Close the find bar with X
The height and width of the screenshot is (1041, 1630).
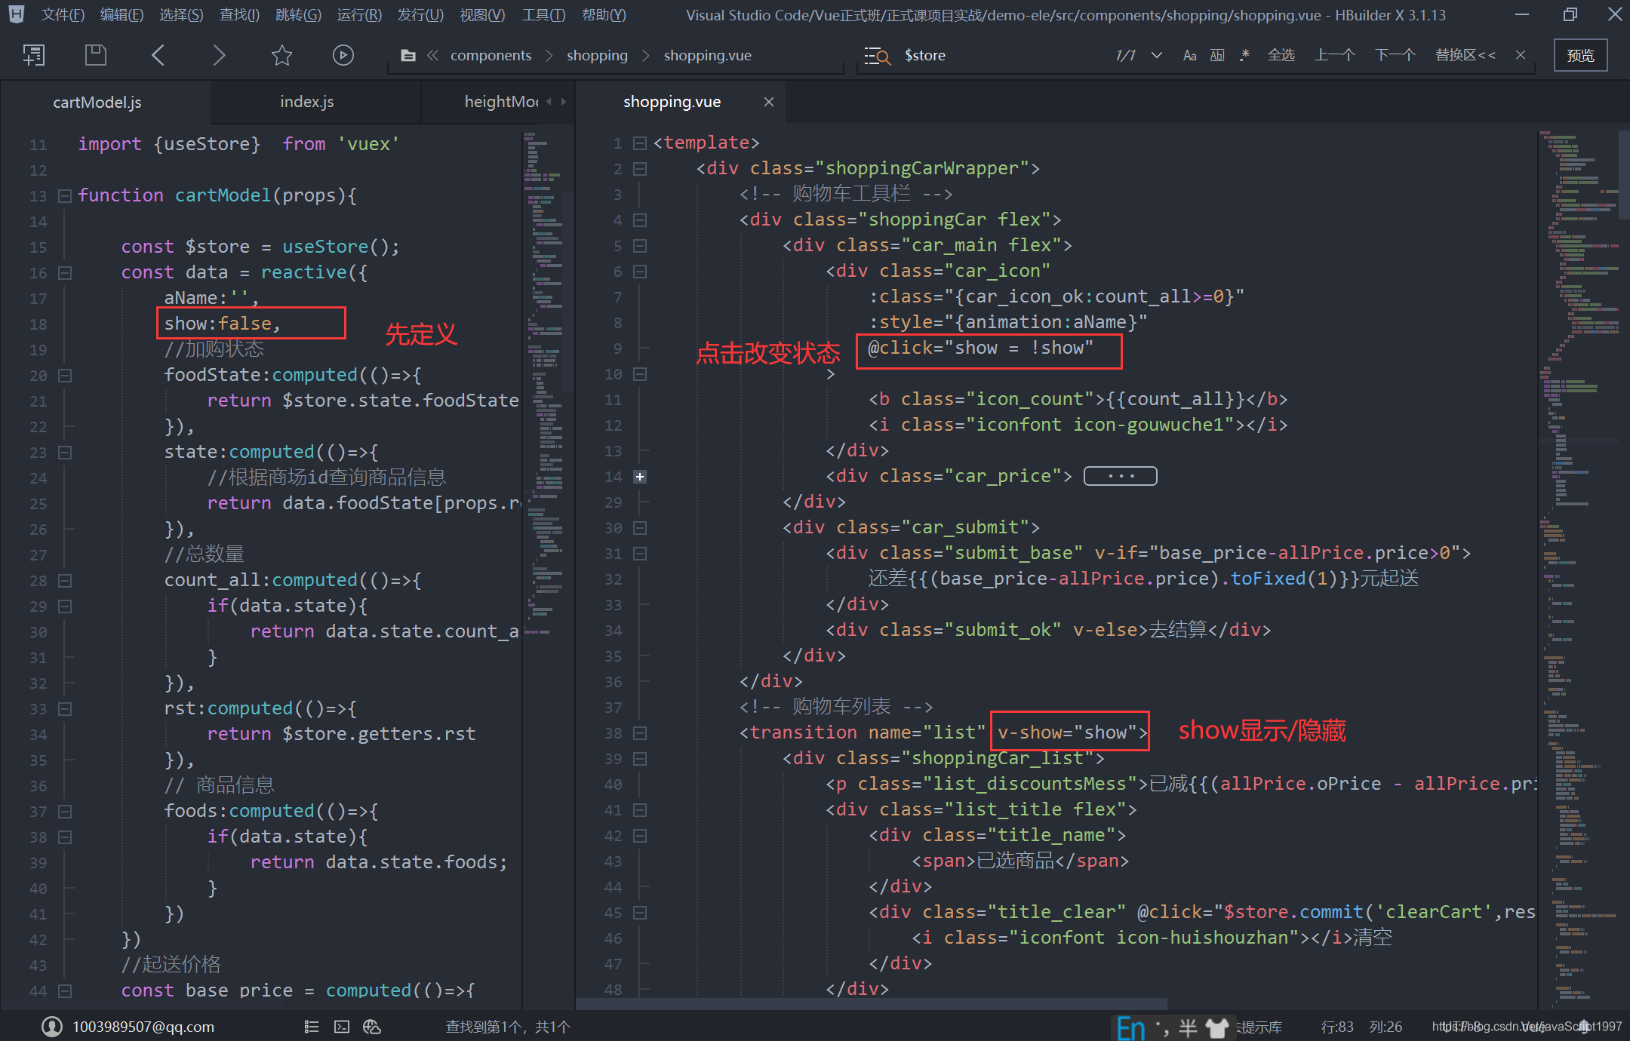(x=1521, y=54)
